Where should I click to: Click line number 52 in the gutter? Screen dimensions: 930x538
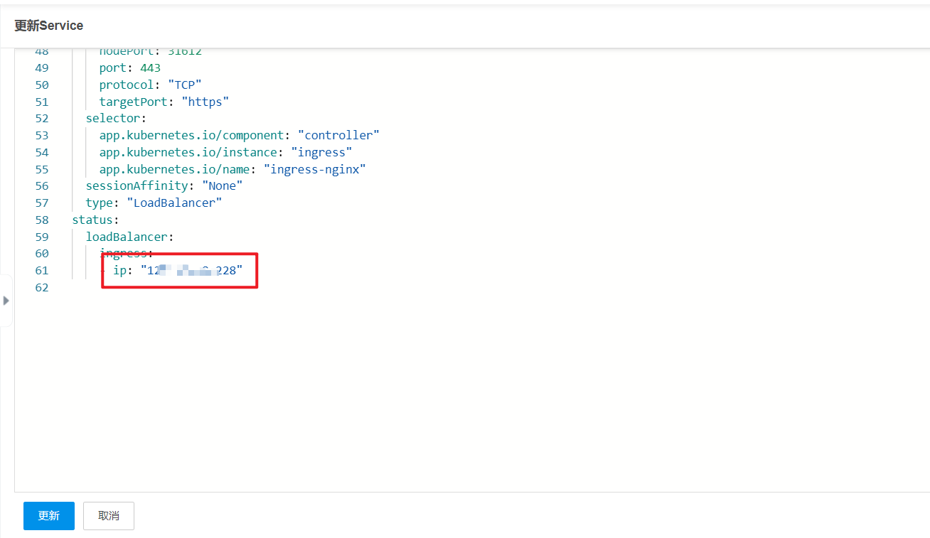(x=42, y=118)
